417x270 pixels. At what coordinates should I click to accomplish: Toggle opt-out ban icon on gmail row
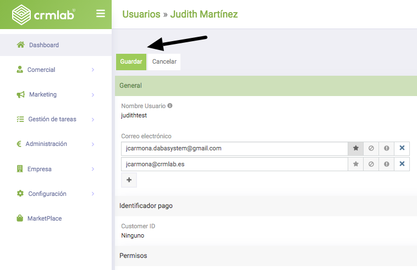pyautogui.click(x=371, y=148)
